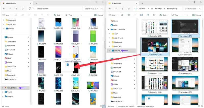Switch to details view in iCloud Photos status bar
The width and height of the screenshot is (204, 108).
point(101,106)
